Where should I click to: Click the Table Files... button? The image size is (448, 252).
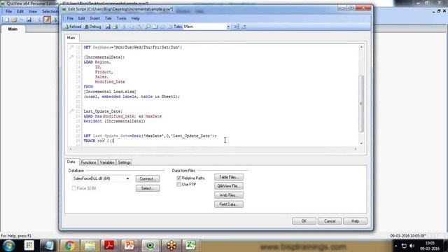[x=229, y=177]
